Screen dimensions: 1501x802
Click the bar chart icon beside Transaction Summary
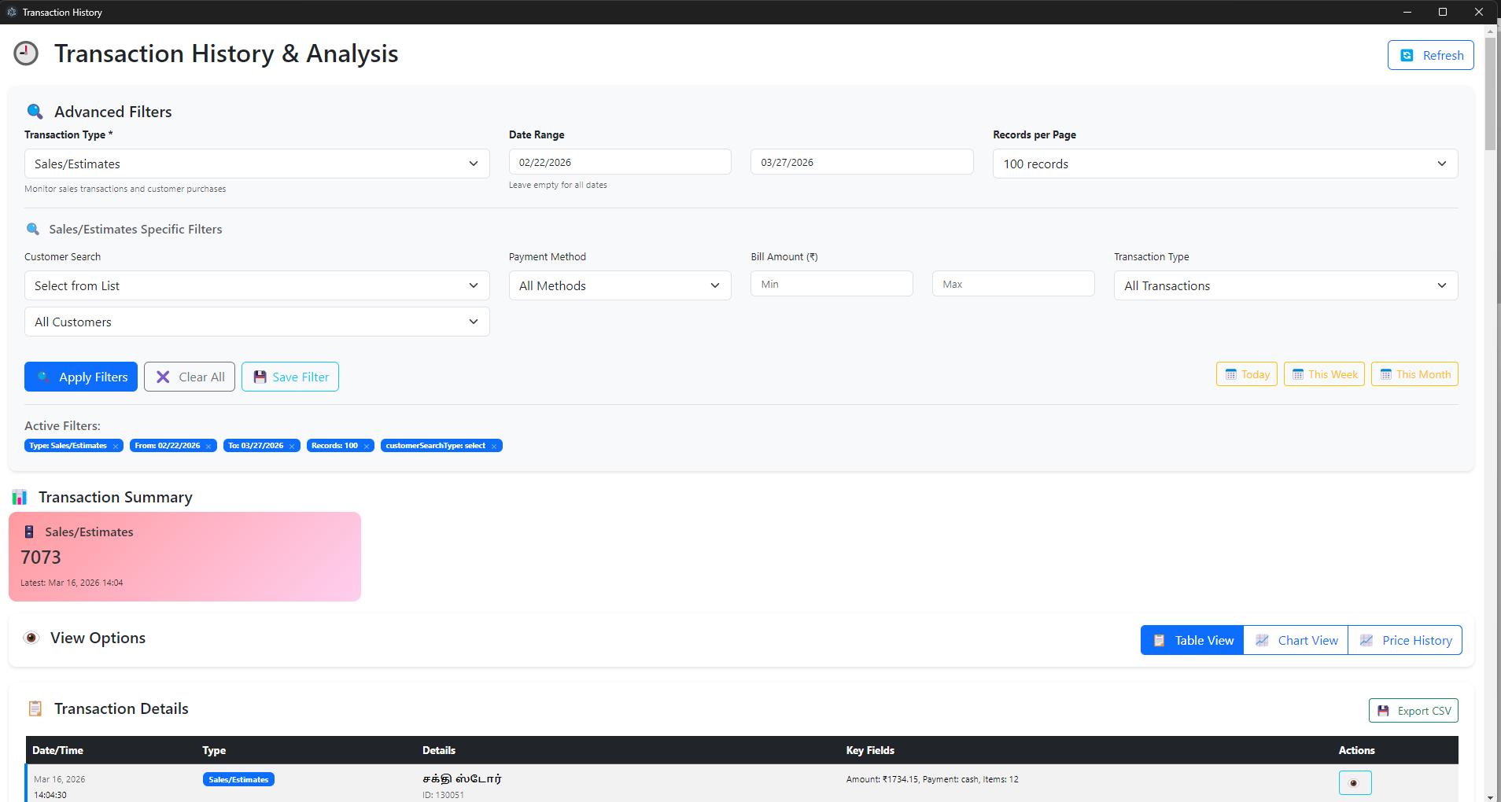tap(19, 496)
